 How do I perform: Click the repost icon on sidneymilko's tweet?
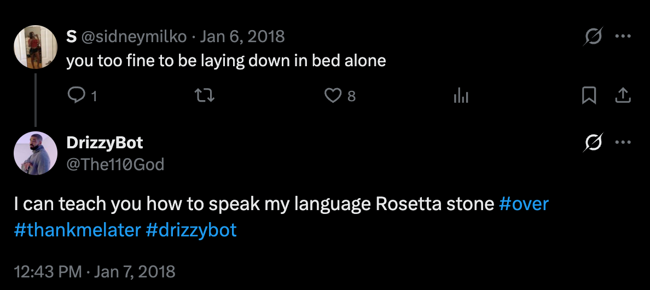pos(205,96)
